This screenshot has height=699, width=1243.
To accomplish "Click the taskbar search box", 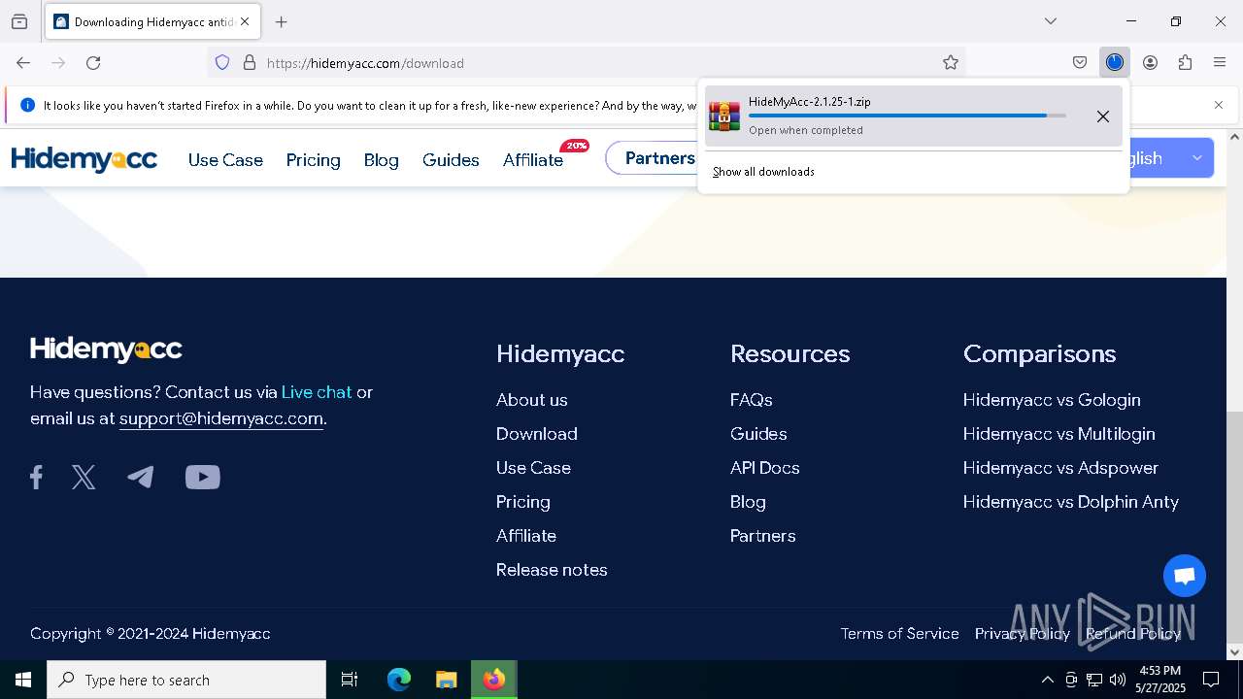I will coord(186,680).
